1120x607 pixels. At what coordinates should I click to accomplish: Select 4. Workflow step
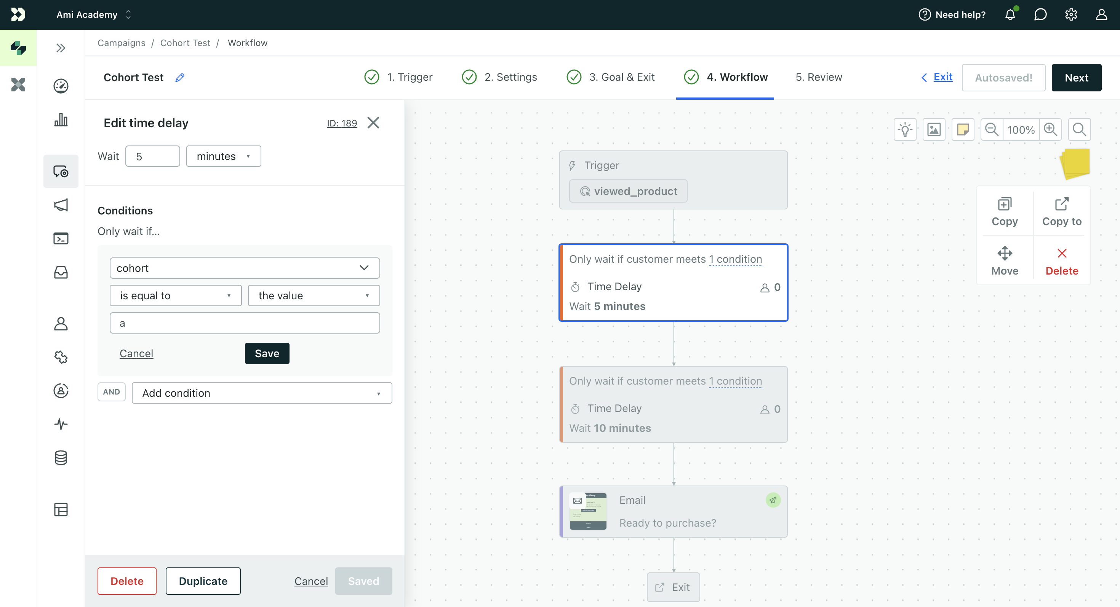[725, 77]
